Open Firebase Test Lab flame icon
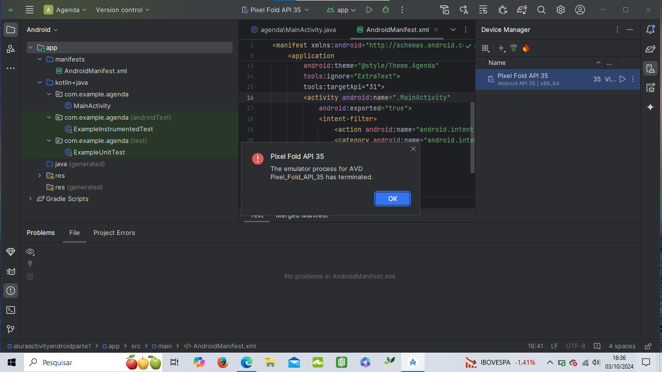This screenshot has width=662, height=372. [x=526, y=48]
